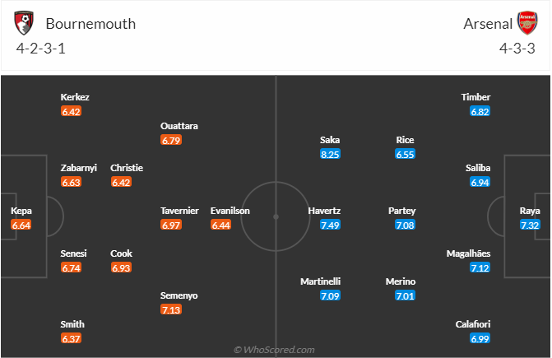Click Semenyo's 7.13 rating badge
Image resolution: width=552 pixels, height=358 pixels.
(x=171, y=309)
